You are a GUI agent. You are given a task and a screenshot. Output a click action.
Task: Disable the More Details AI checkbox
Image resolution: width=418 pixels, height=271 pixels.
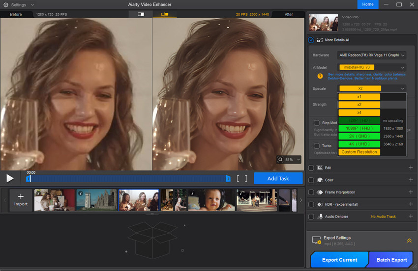(x=311, y=40)
